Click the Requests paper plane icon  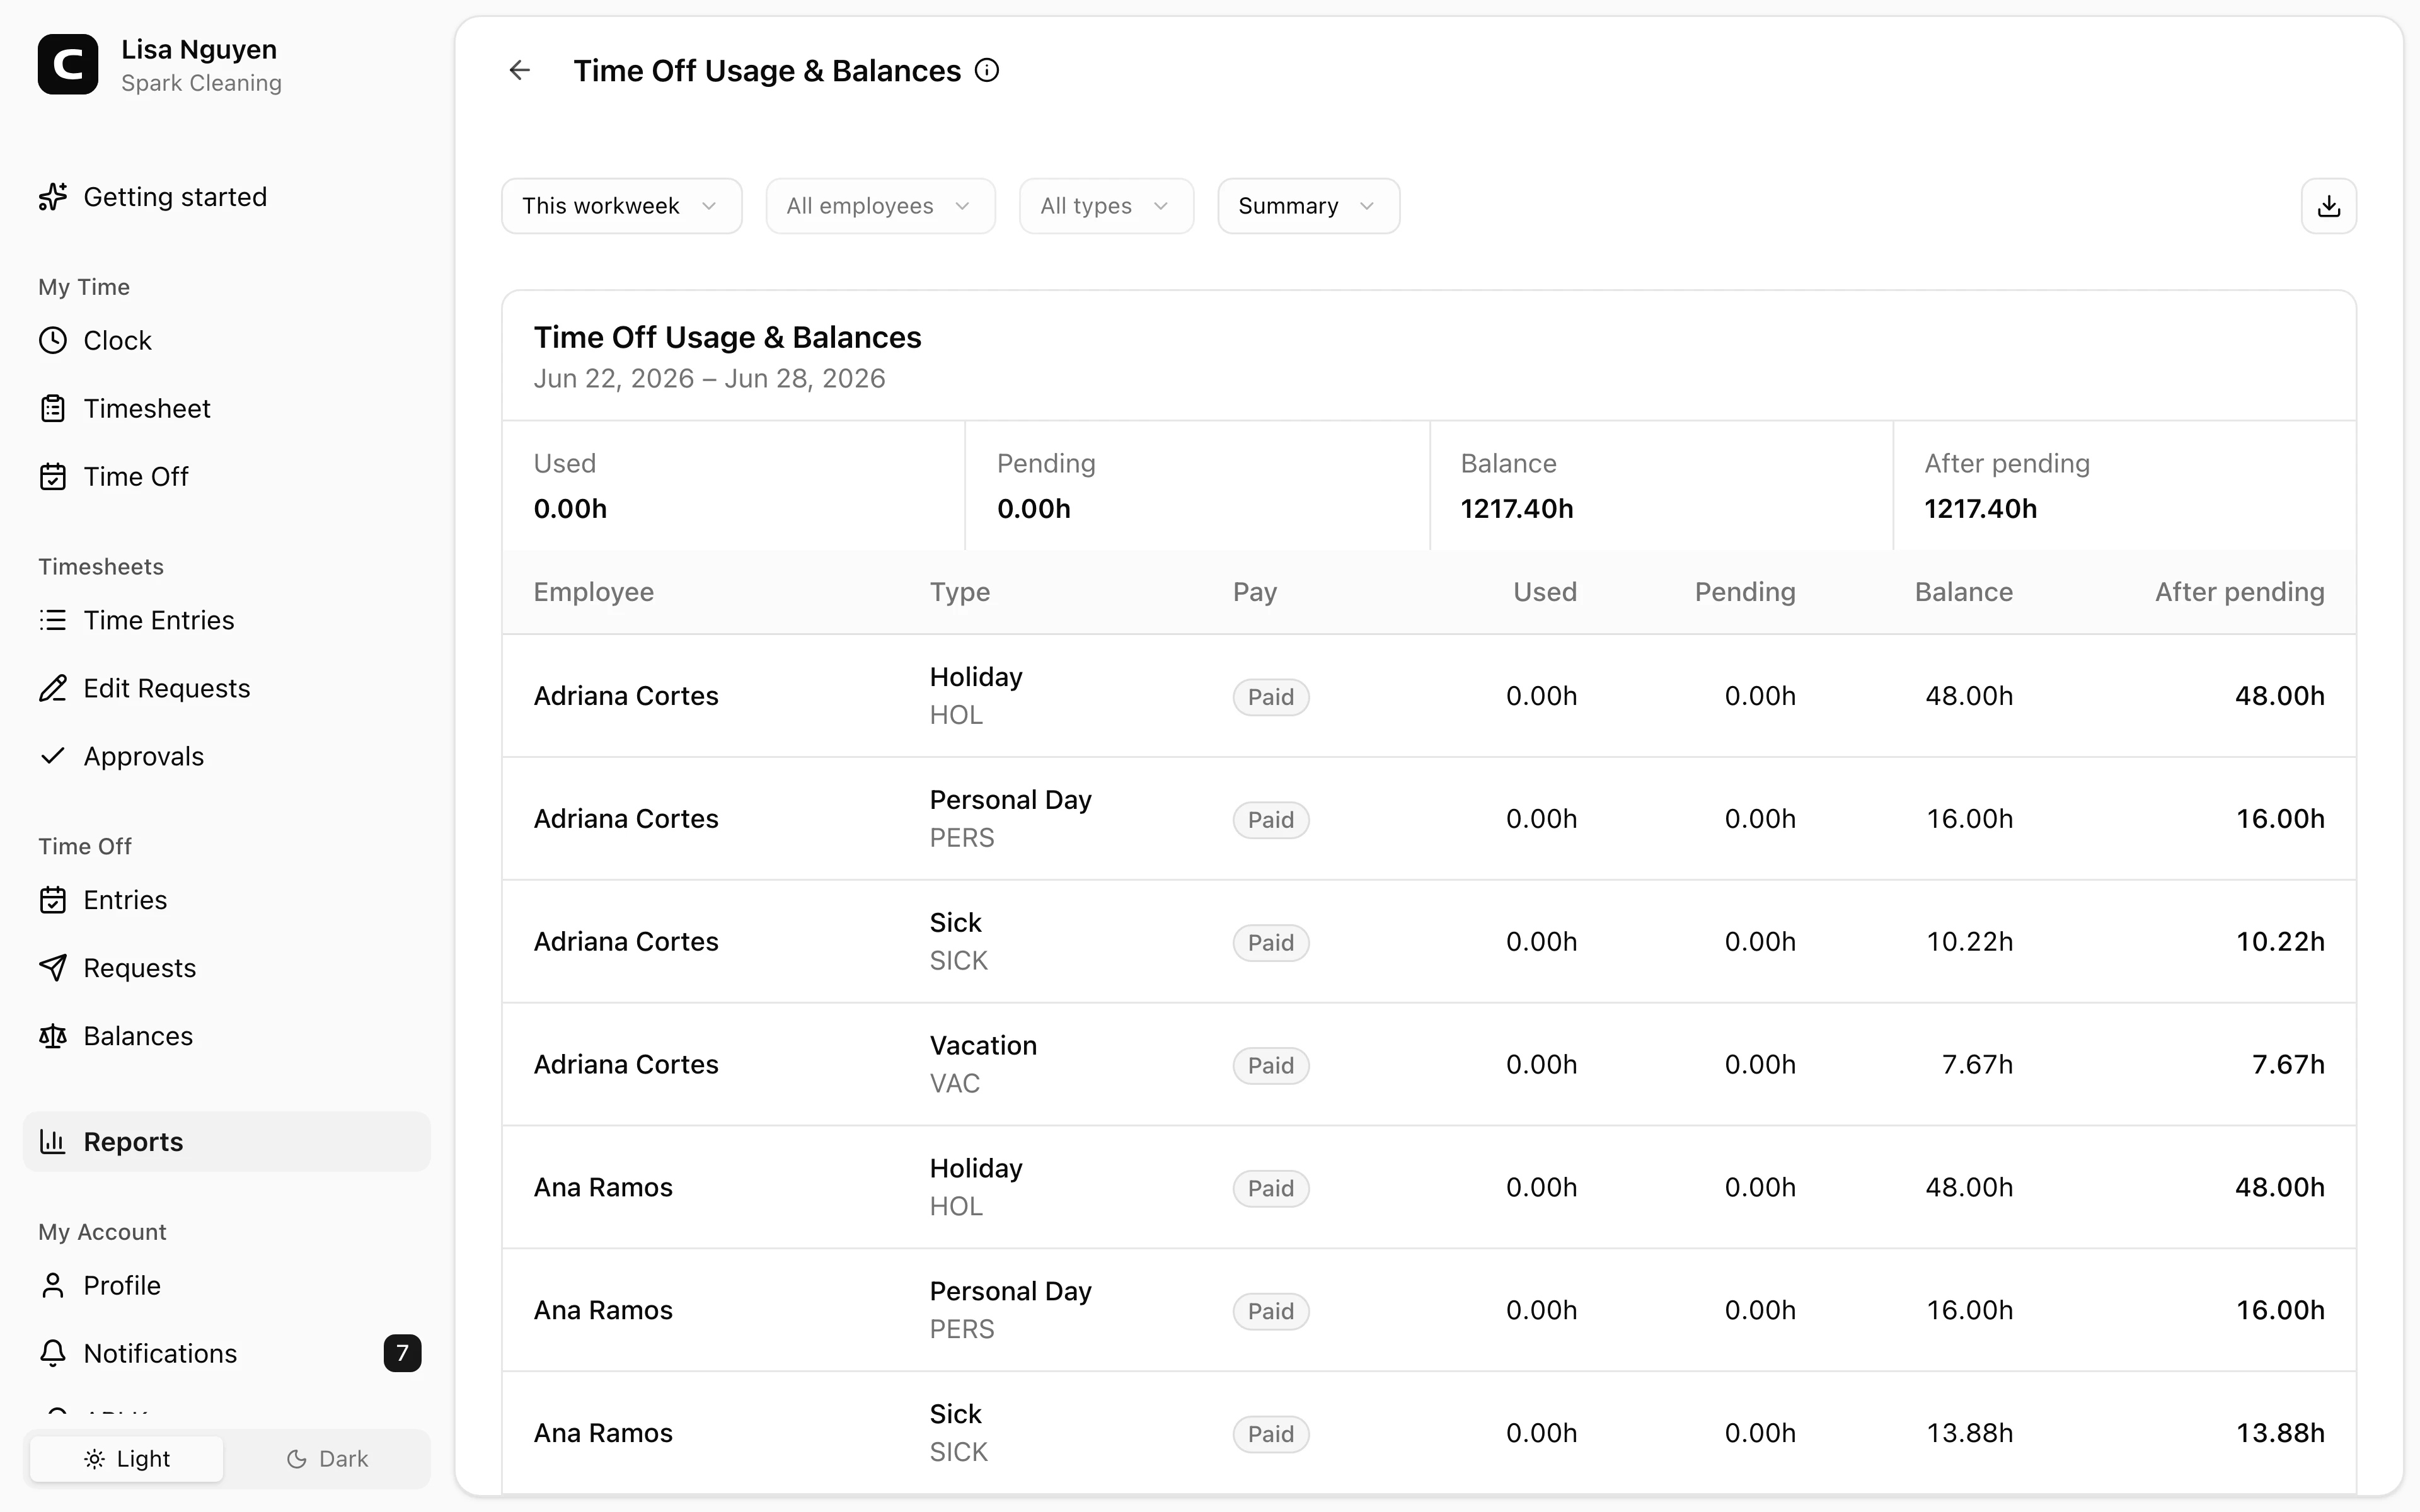53,968
